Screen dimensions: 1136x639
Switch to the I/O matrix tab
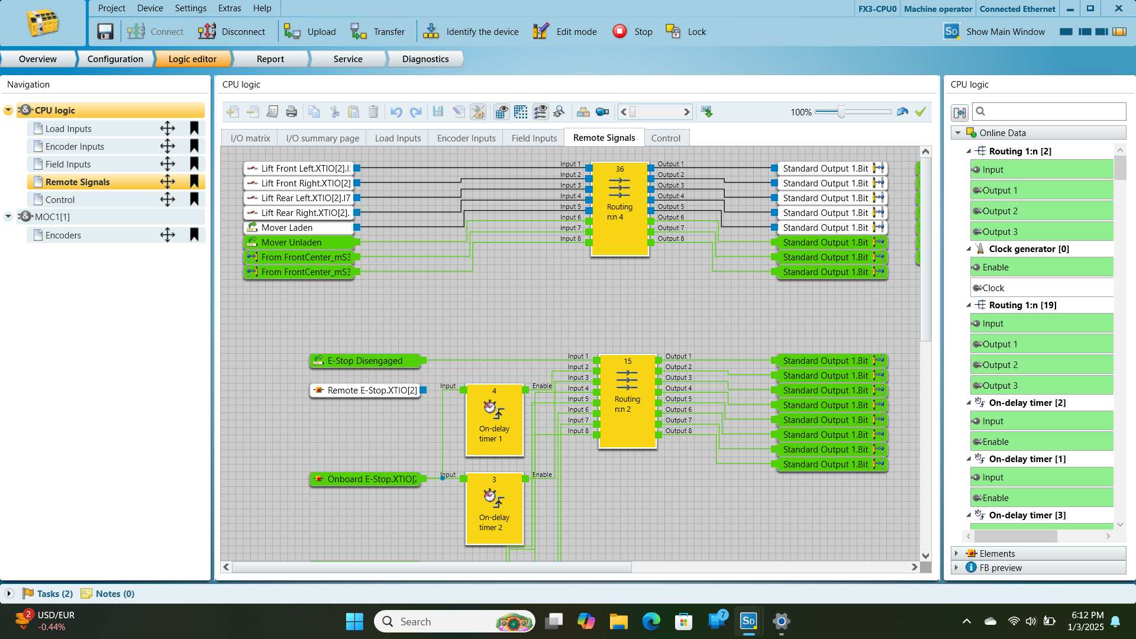[250, 138]
